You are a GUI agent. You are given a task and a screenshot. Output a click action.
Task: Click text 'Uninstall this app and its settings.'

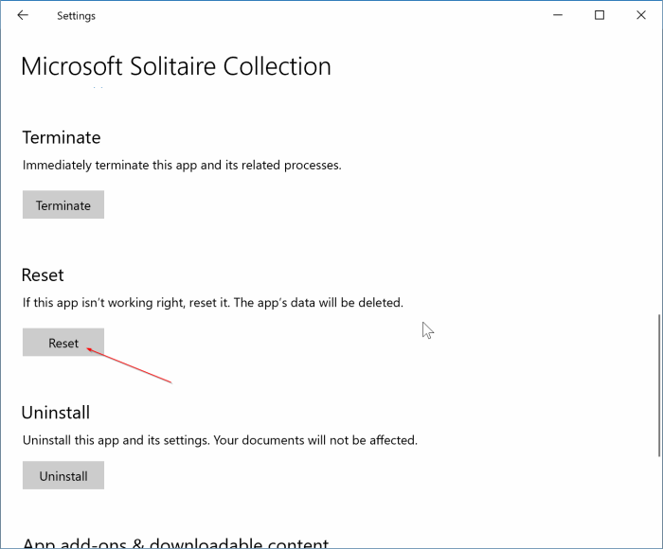[x=116, y=440]
